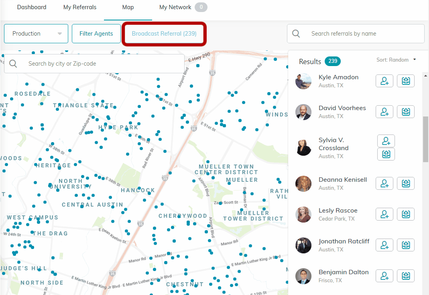429x295 pixels.
Task: Send a referral to Deanna Kenisell
Action: click(x=406, y=183)
